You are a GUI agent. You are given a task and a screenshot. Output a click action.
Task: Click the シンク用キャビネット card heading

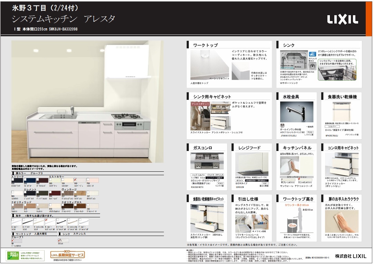point(212,97)
